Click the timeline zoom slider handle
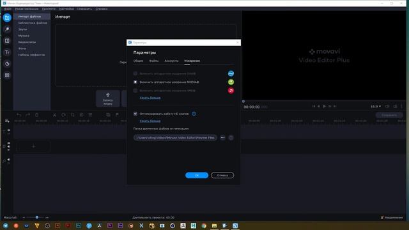 pyautogui.click(x=37, y=217)
